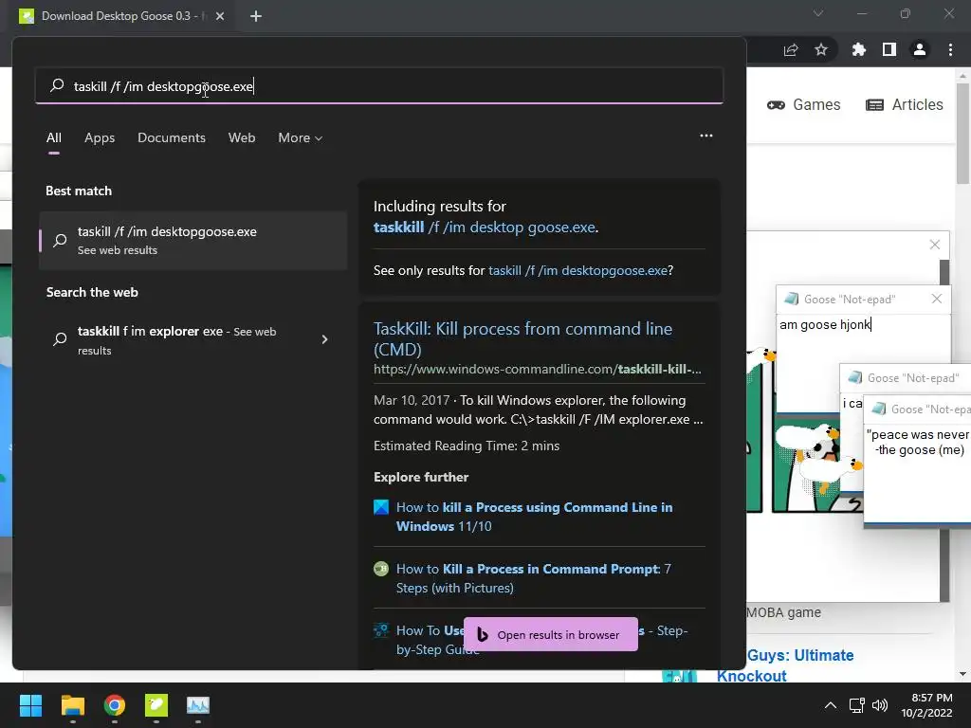Open the Chrome extensions puzzle icon
Viewport: 971px width, 728px height.
(859, 49)
